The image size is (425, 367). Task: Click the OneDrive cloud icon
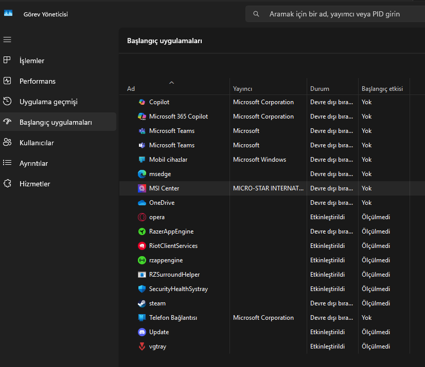(142, 203)
